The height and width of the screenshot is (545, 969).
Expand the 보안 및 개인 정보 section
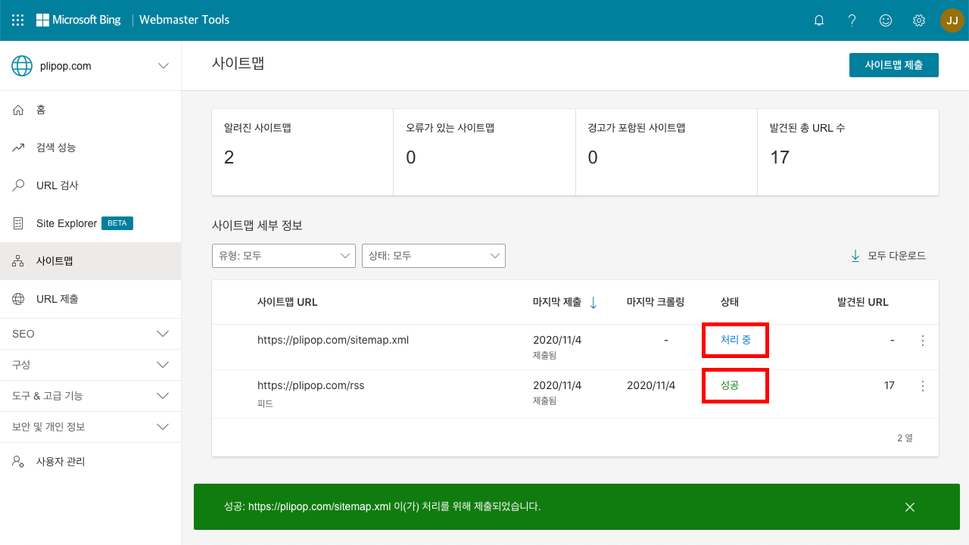(x=91, y=427)
